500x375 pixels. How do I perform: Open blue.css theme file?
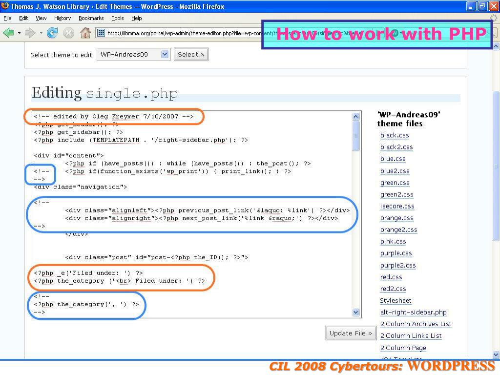click(393, 159)
